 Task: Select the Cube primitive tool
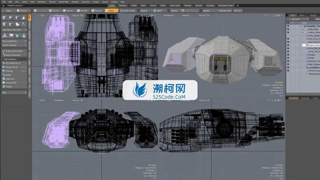[5, 18]
